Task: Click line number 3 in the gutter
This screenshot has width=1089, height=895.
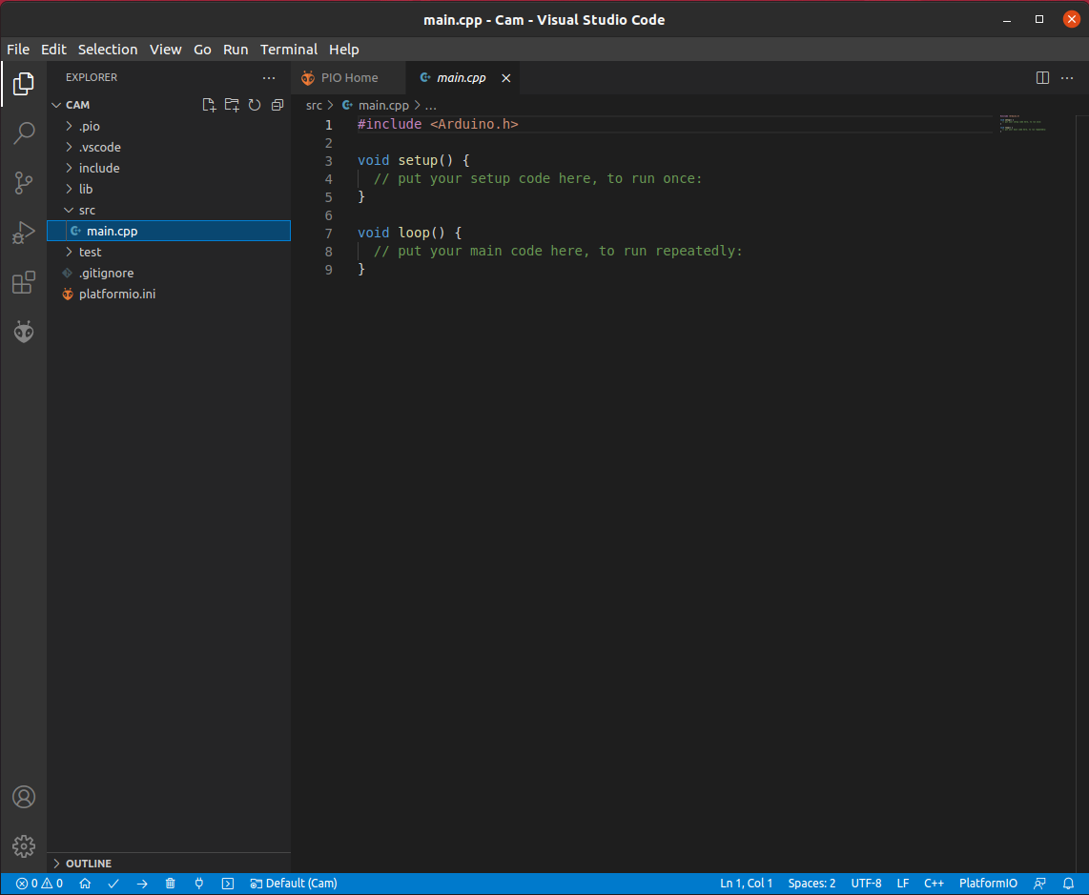Action: [328, 161]
